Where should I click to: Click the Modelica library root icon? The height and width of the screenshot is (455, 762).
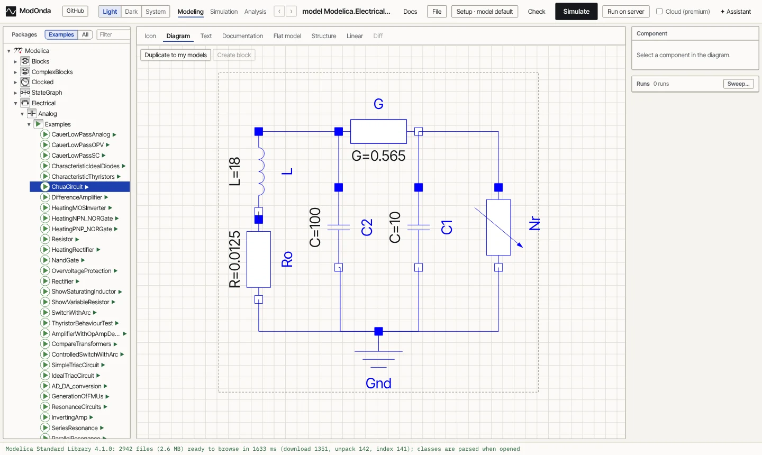(18, 51)
